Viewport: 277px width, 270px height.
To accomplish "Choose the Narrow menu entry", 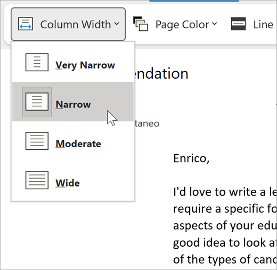I will point(73,102).
